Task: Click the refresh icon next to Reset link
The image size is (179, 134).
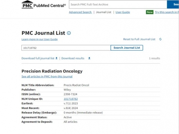Action: tap(160, 39)
